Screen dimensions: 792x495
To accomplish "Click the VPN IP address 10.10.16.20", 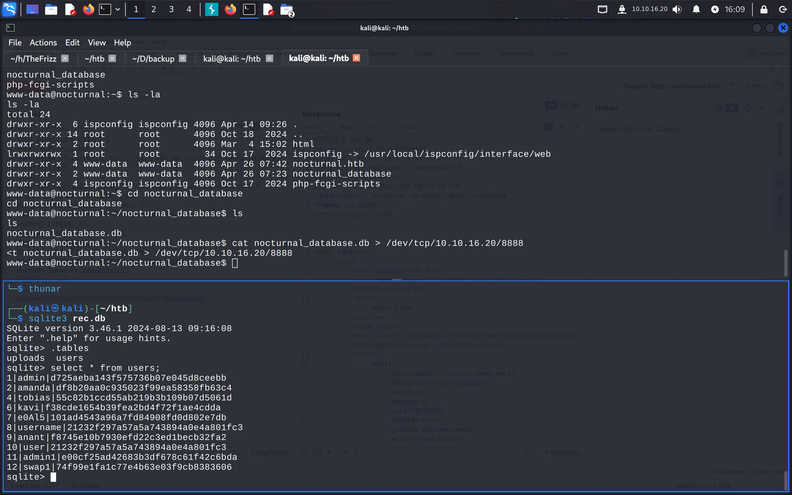I will [650, 9].
